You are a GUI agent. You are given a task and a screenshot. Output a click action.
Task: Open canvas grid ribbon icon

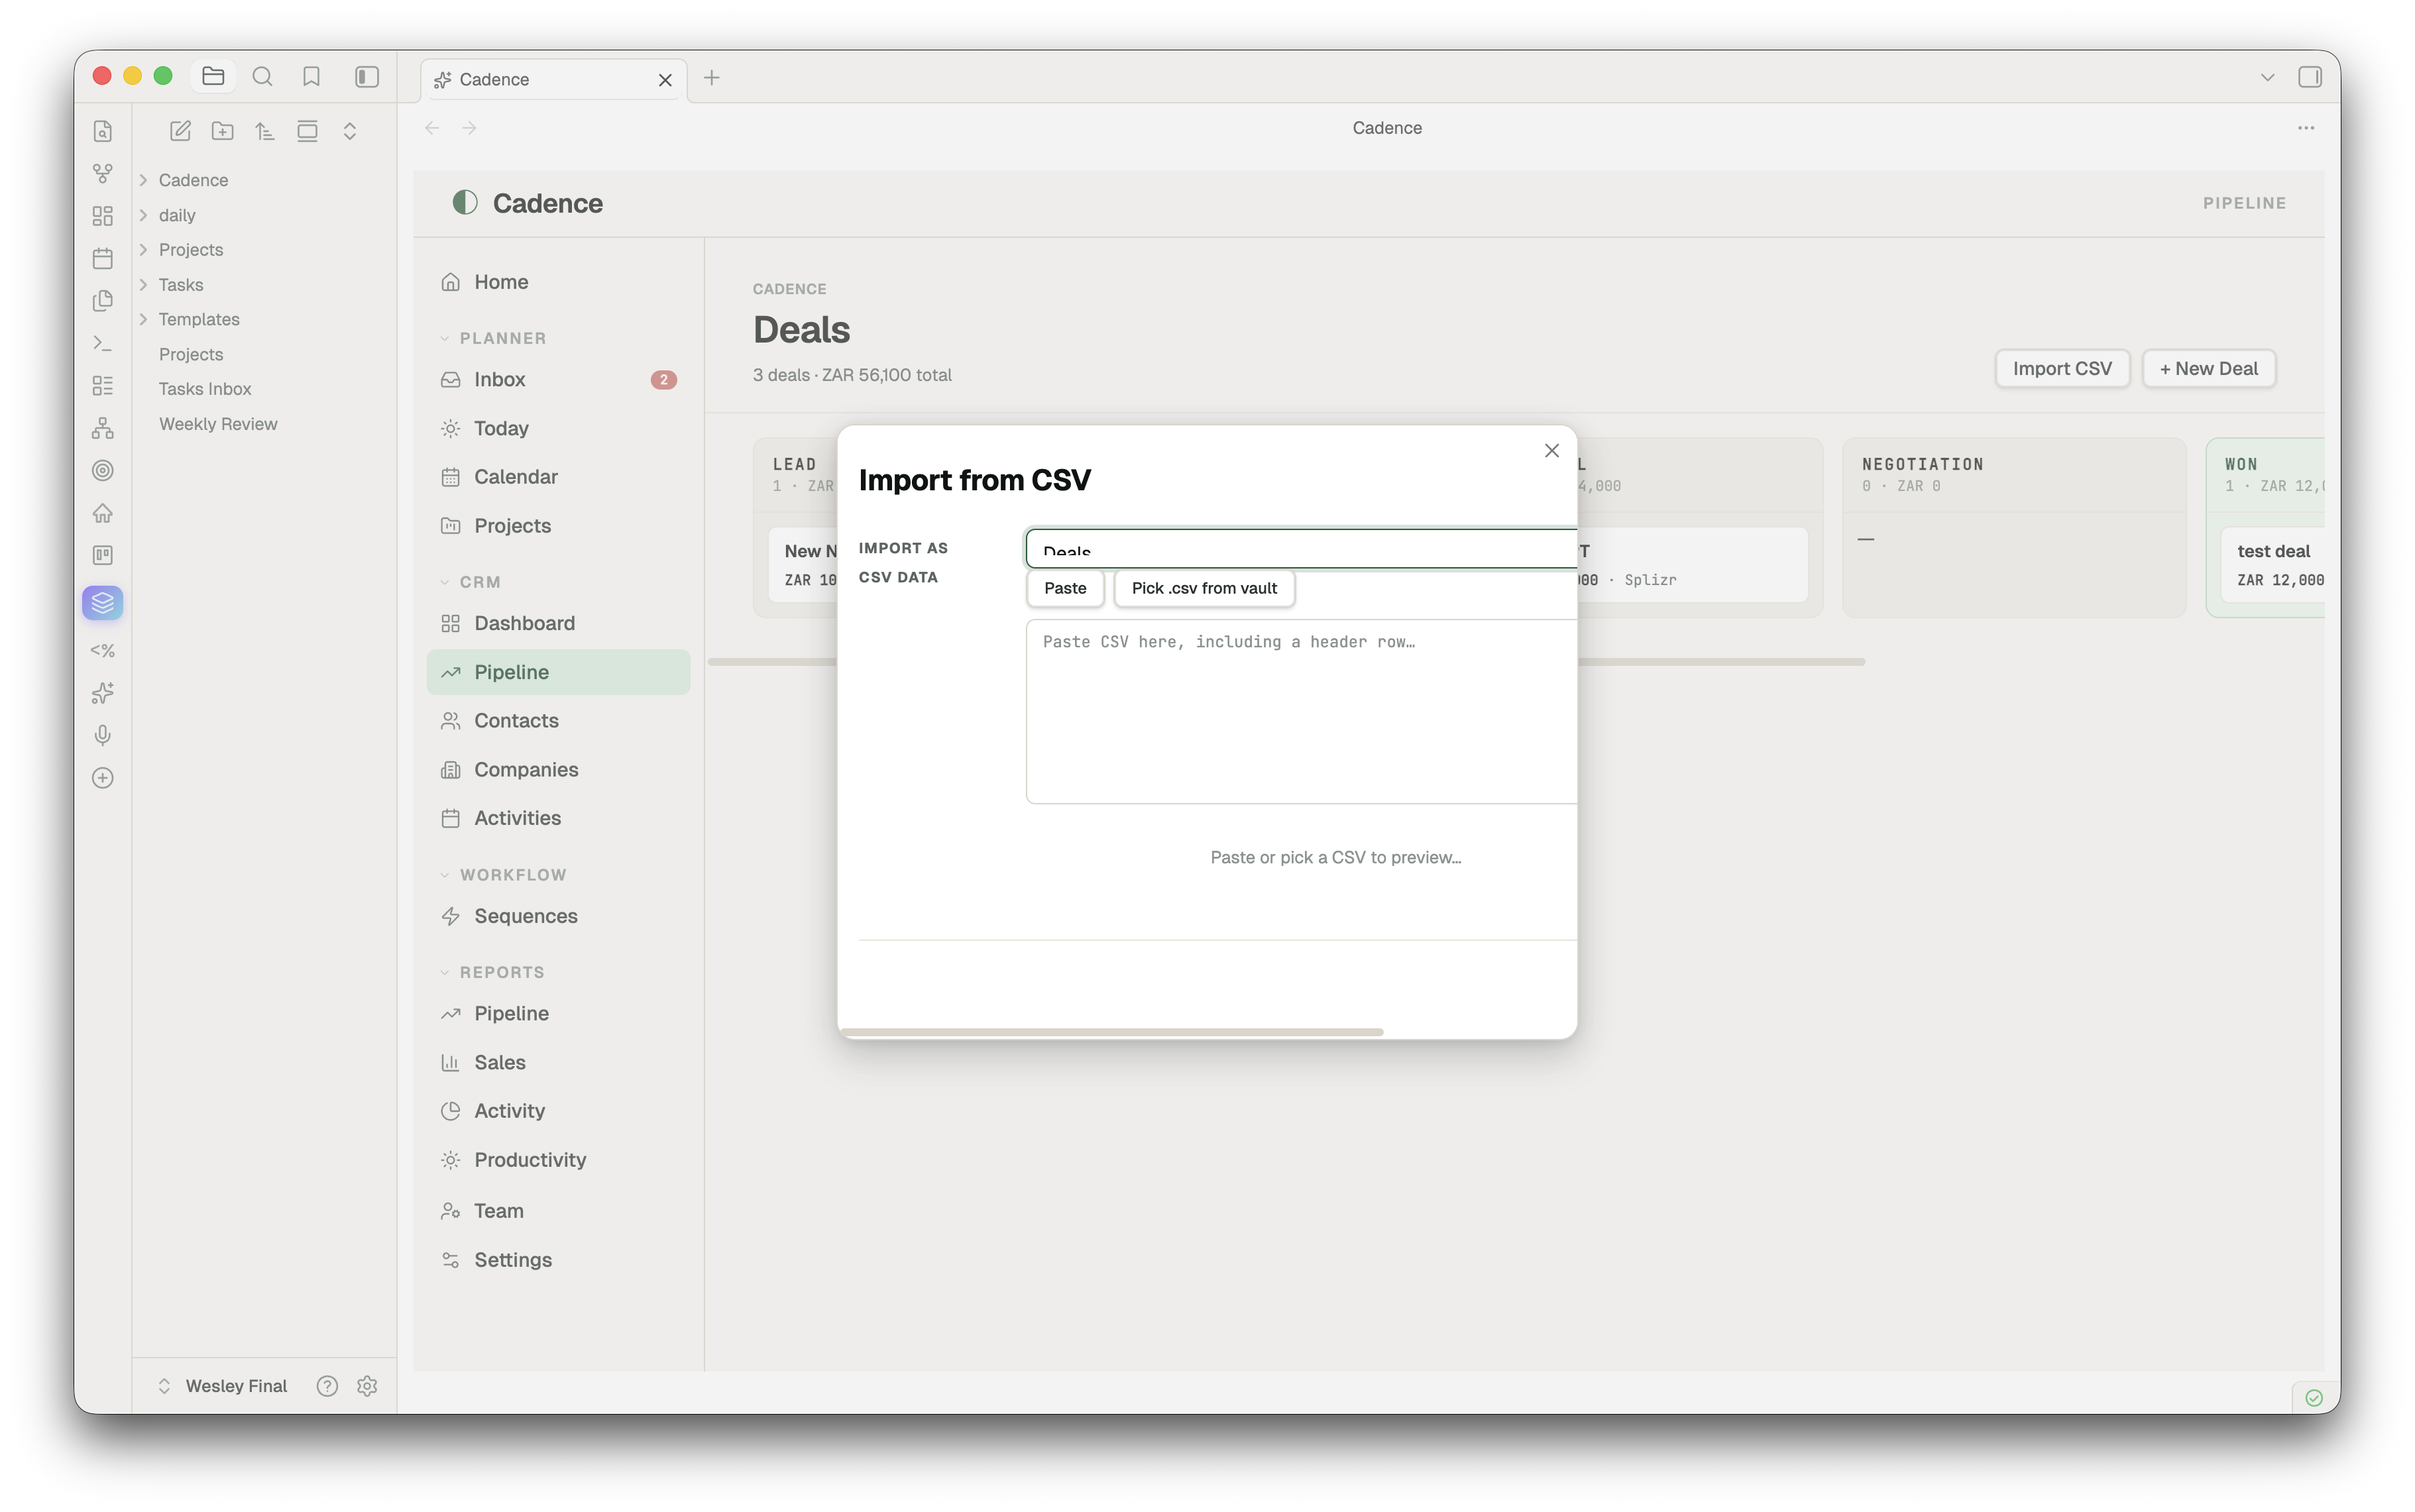102,216
